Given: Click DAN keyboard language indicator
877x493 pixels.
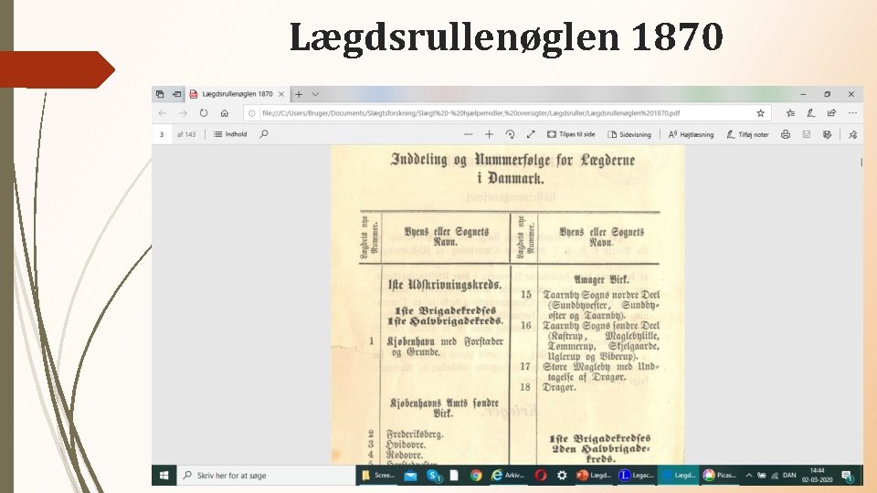Looking at the screenshot, I should (x=789, y=475).
